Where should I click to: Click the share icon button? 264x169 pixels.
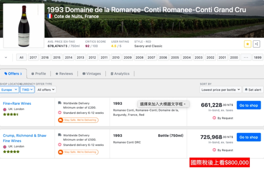click(256, 44)
